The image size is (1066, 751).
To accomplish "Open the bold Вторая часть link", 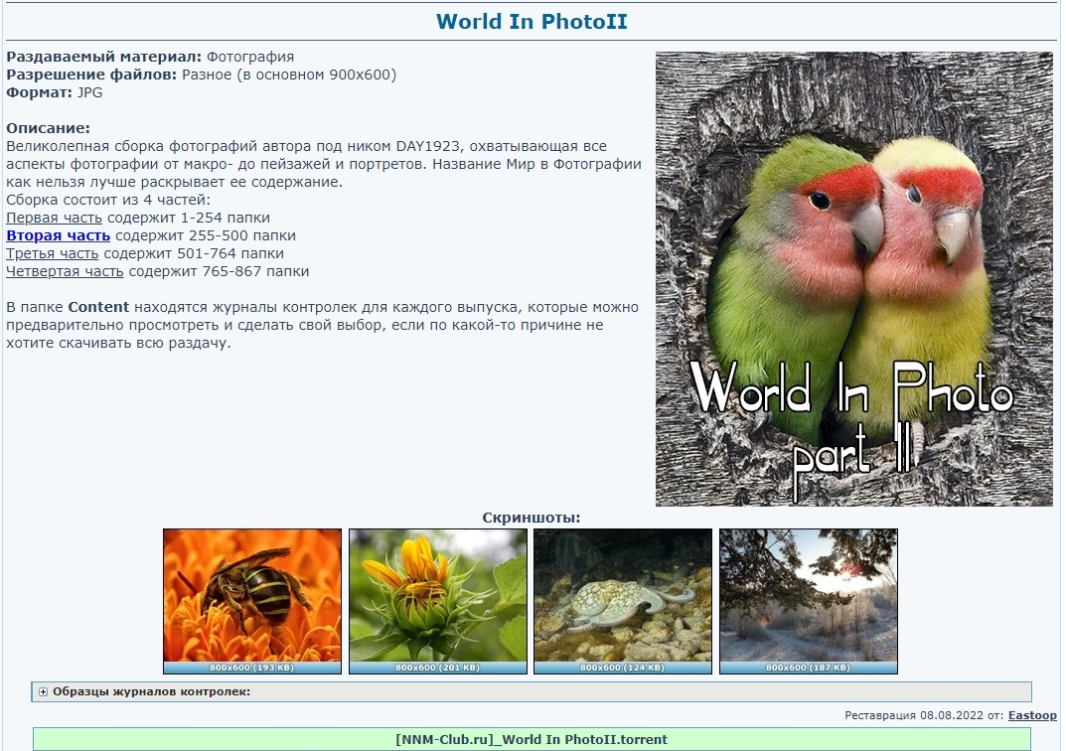I will coord(59,235).
